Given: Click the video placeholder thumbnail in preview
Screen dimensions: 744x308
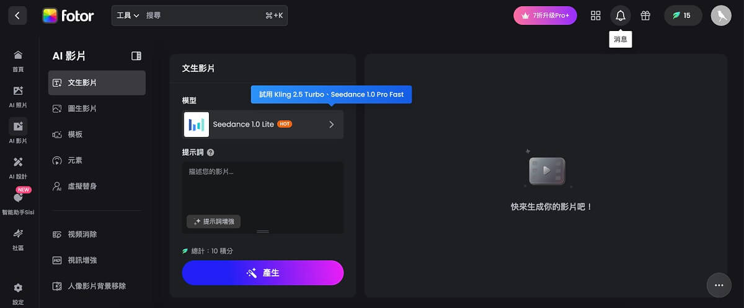Looking at the screenshot, I should coord(547,171).
